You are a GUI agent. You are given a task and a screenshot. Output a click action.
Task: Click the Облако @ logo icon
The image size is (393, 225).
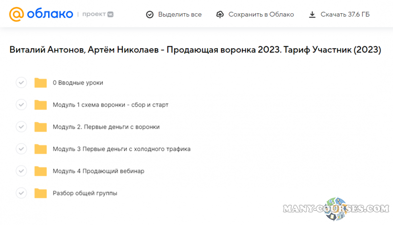16,15
